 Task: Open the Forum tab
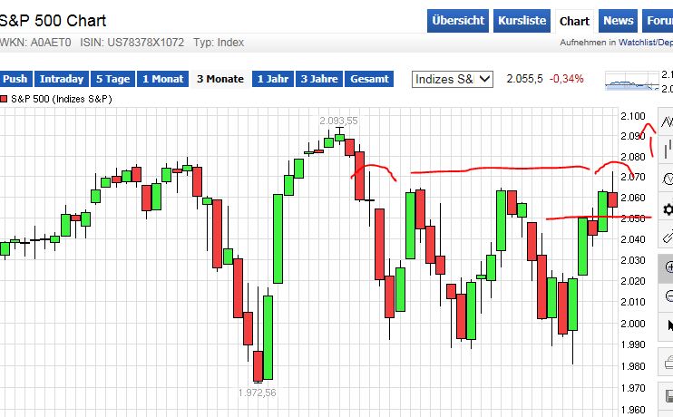click(x=658, y=21)
